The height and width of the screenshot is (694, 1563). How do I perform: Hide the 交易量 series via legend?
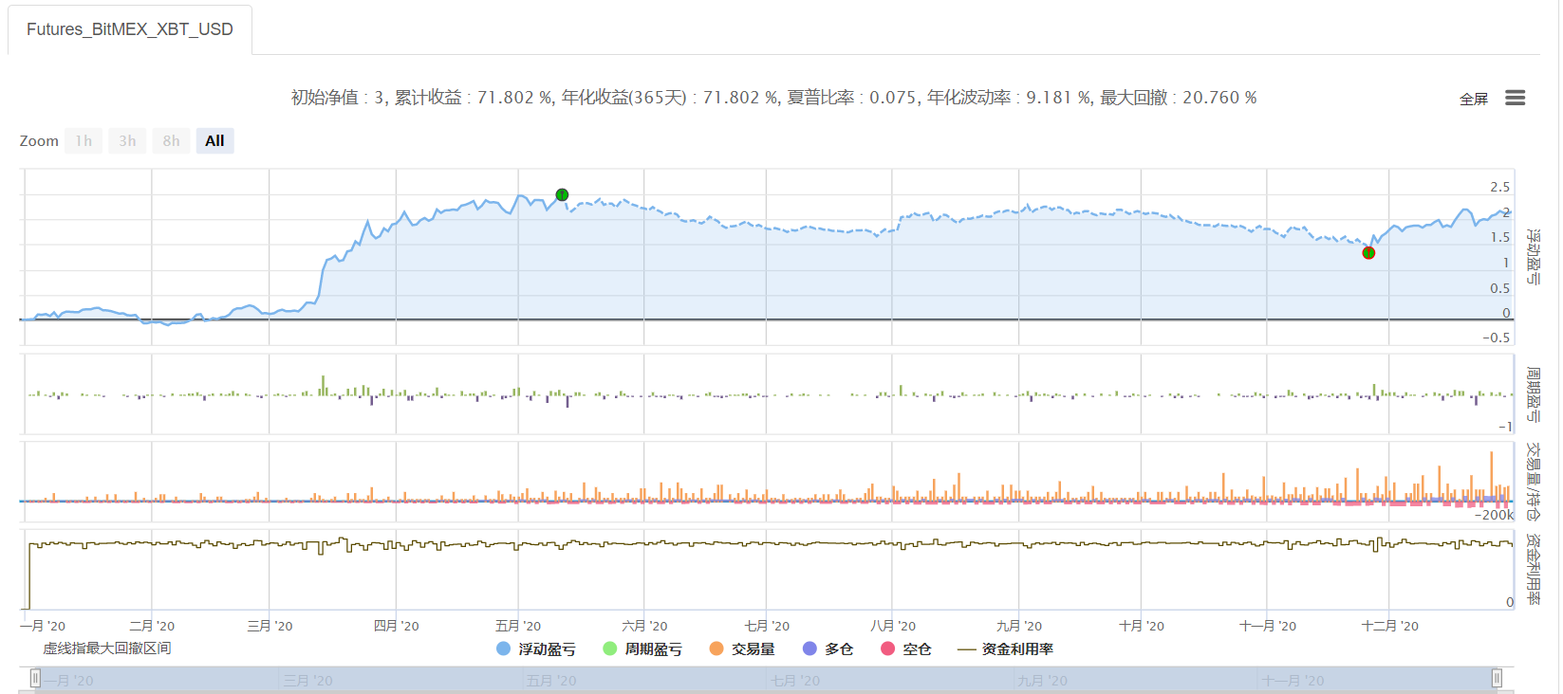[742, 649]
